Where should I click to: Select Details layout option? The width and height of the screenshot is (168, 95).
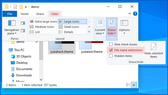click(x=66, y=32)
